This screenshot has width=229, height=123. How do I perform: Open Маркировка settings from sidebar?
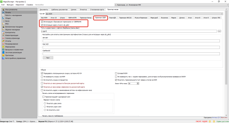click(11, 47)
